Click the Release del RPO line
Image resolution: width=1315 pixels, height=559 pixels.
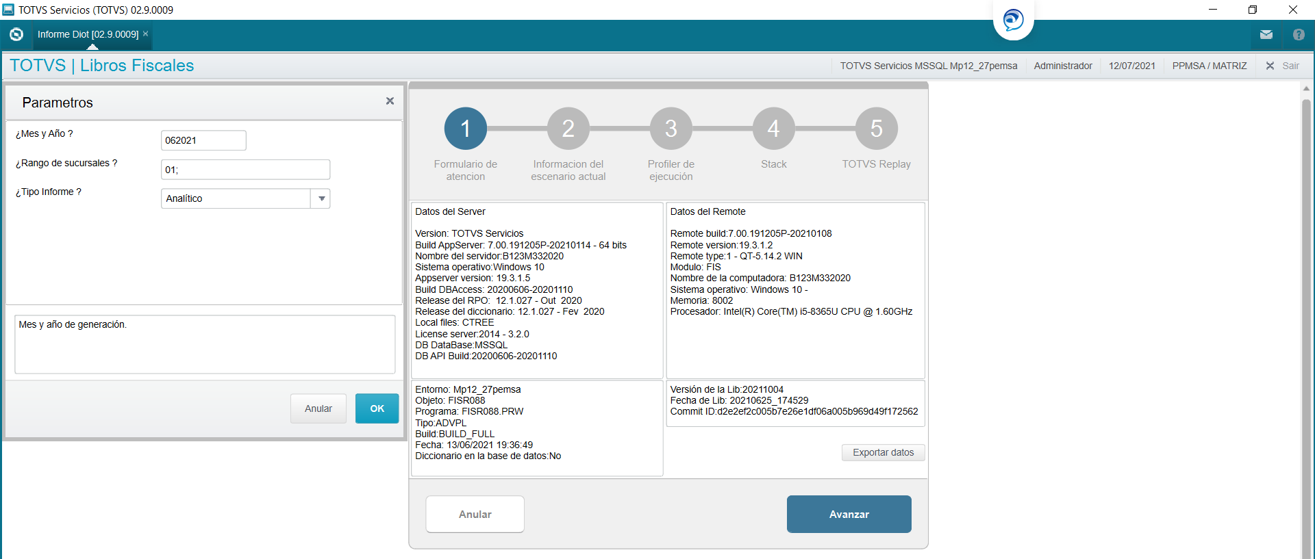499,300
